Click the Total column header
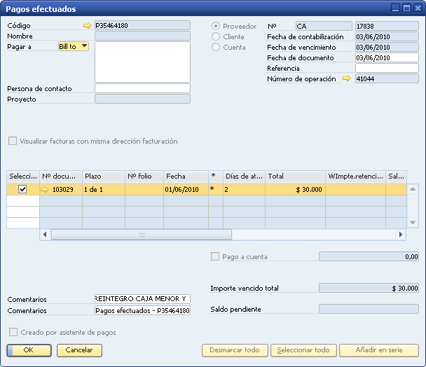426x367 pixels. pos(295,176)
